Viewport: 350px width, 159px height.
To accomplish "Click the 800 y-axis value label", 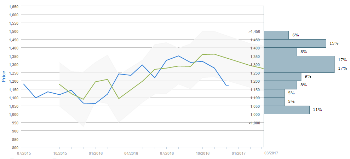I will click(x=16, y=147).
